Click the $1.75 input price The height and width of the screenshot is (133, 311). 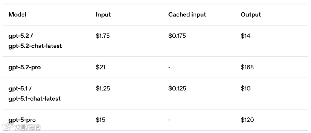103,36
